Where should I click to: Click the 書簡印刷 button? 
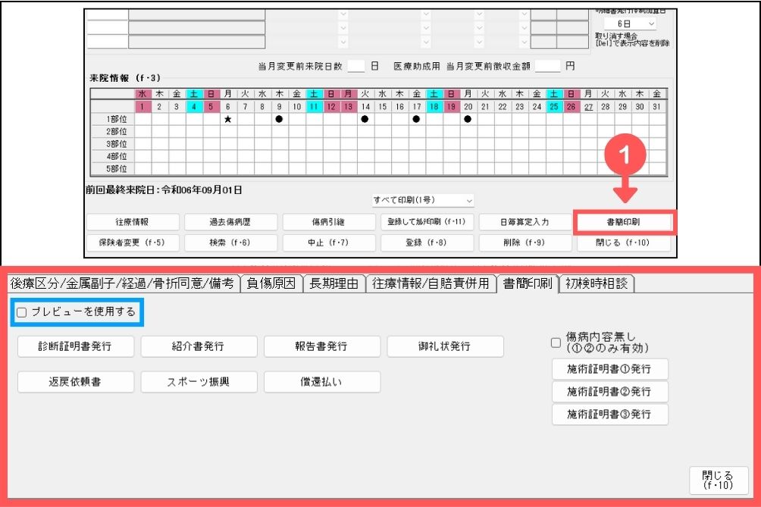pyautogui.click(x=625, y=222)
